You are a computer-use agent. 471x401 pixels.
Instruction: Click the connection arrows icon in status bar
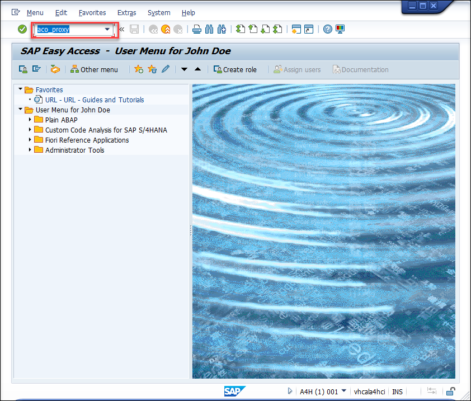click(432, 391)
